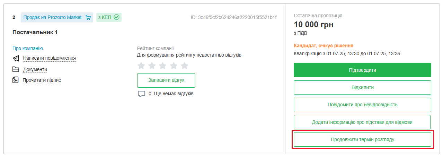Open the Прочитати підпис link
The height and width of the screenshot is (157, 443).
coord(42,80)
